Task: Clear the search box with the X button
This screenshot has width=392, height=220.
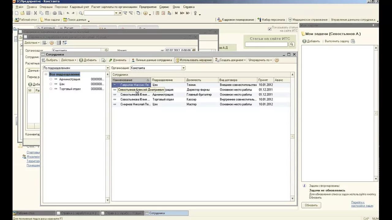Action: pos(120,13)
